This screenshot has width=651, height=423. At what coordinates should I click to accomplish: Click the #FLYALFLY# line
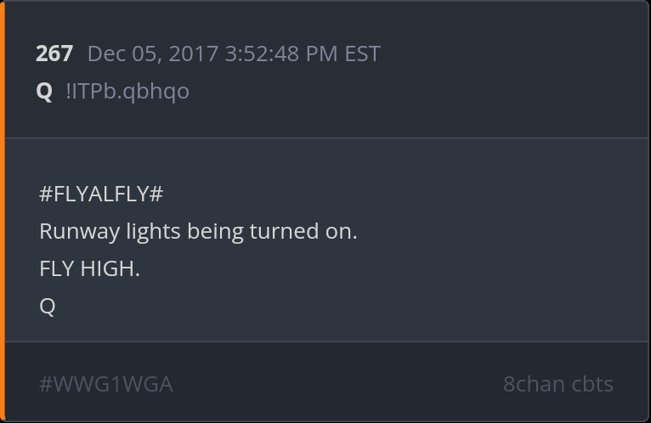click(x=101, y=194)
